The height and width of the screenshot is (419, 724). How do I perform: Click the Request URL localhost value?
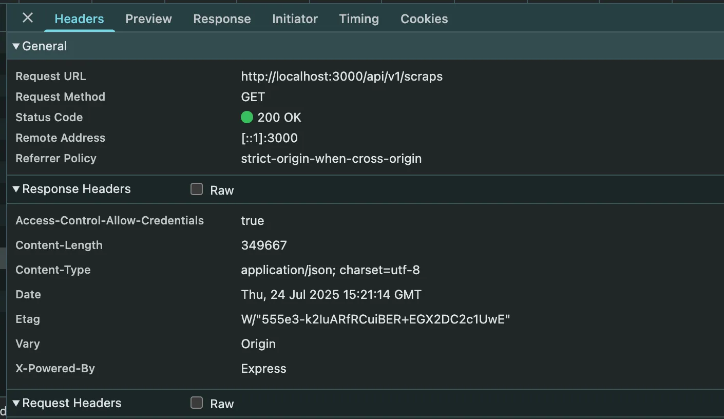coord(341,77)
